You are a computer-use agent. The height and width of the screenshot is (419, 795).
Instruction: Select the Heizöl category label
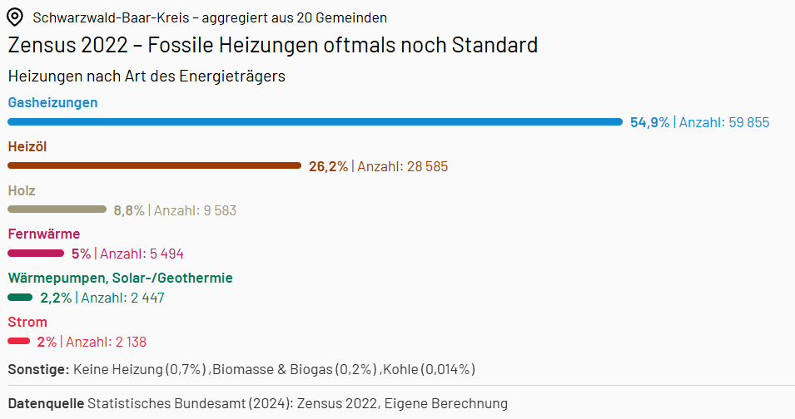click(x=27, y=147)
